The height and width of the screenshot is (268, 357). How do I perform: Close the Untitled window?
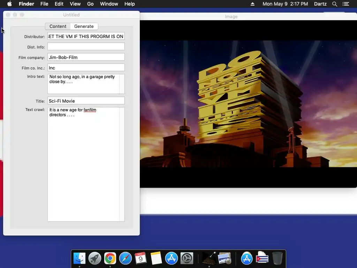(8, 15)
